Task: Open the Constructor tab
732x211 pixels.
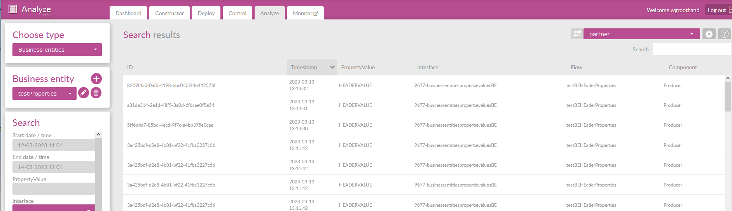Action: [x=169, y=13]
